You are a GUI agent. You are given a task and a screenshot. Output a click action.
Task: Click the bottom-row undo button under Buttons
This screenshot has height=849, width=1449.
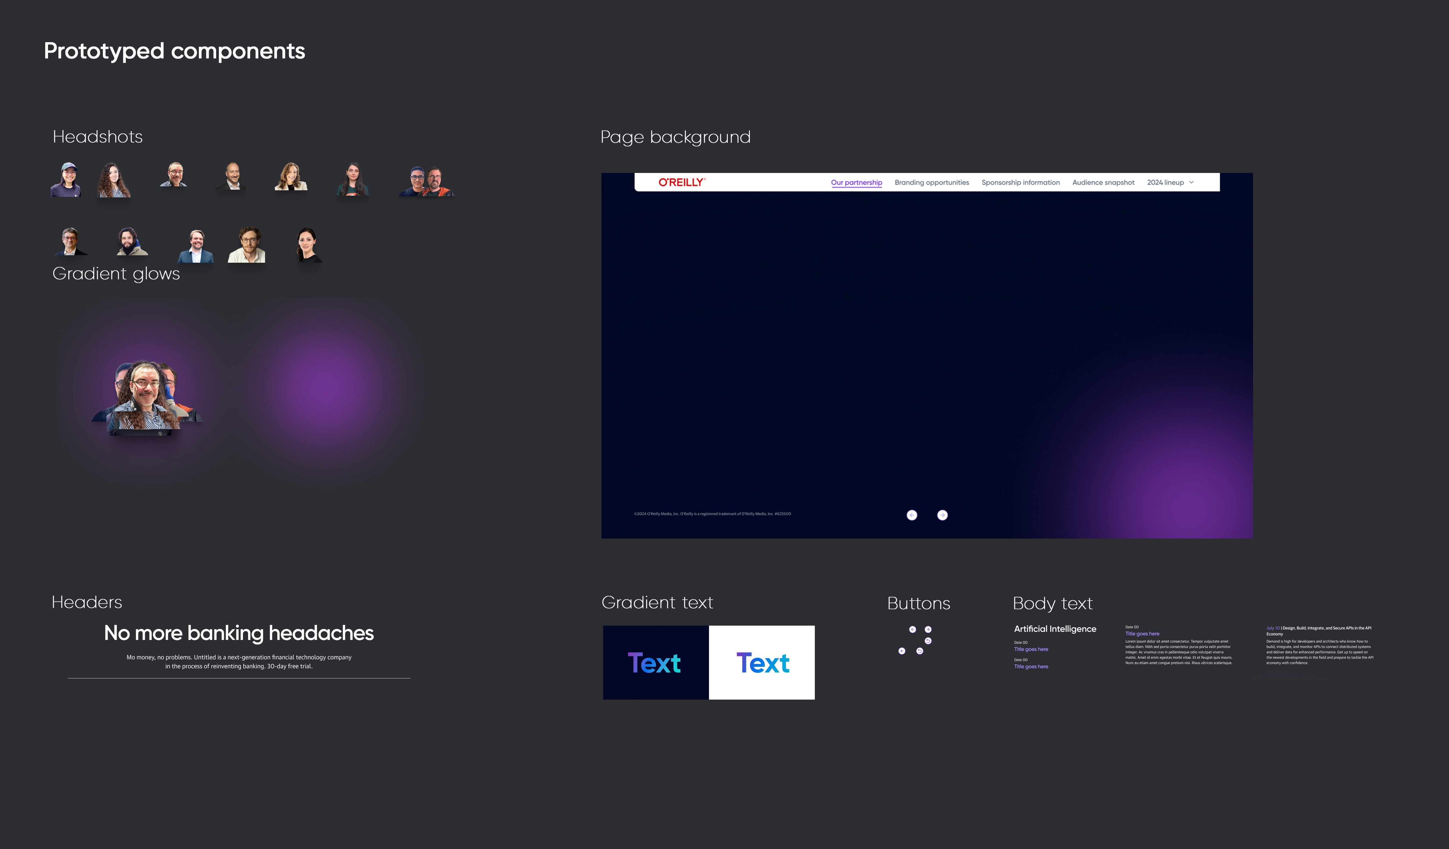tap(919, 651)
